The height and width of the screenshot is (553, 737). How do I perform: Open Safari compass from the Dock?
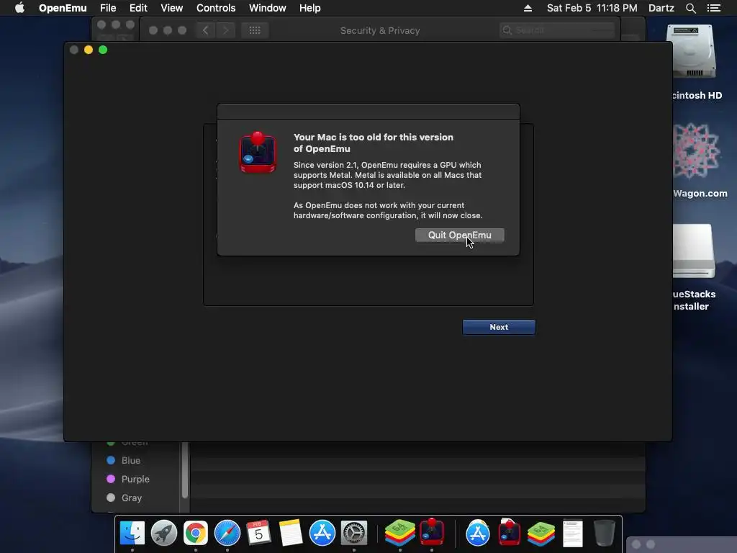pyautogui.click(x=227, y=533)
